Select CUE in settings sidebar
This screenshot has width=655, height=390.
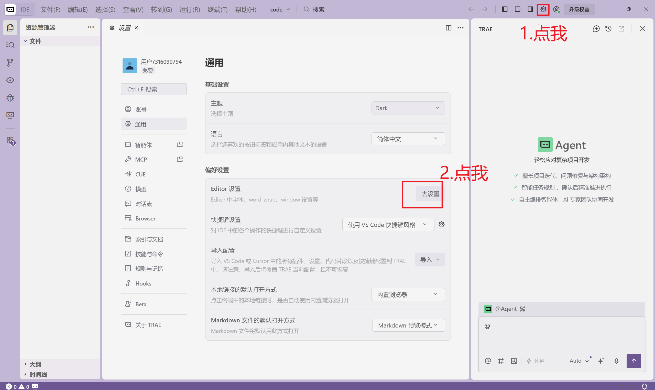[154, 174]
